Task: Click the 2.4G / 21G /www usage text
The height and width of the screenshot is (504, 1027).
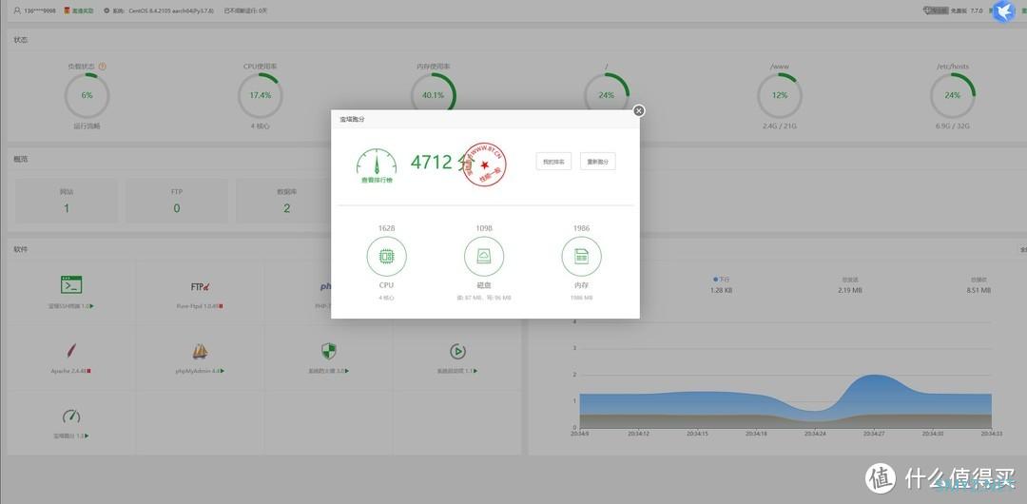Action: pyautogui.click(x=780, y=126)
